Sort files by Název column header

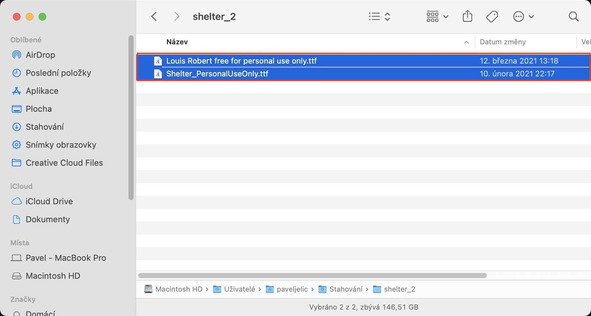coord(177,42)
